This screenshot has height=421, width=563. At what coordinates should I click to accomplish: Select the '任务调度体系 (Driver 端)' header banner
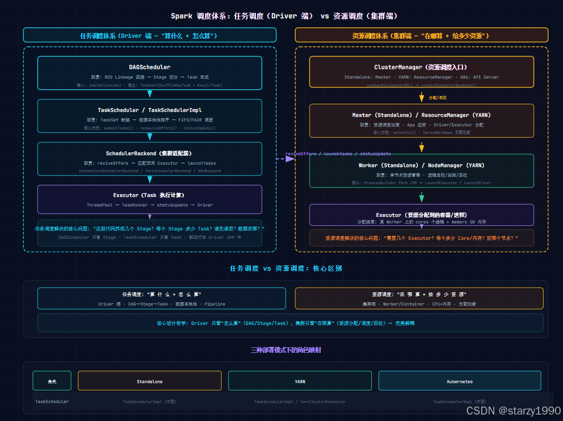(150, 35)
